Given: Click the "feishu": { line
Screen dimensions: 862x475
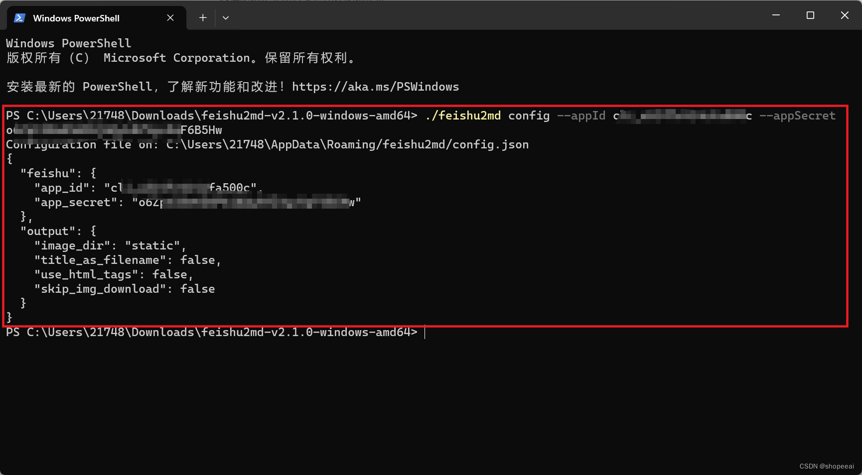Looking at the screenshot, I should pyautogui.click(x=58, y=173).
